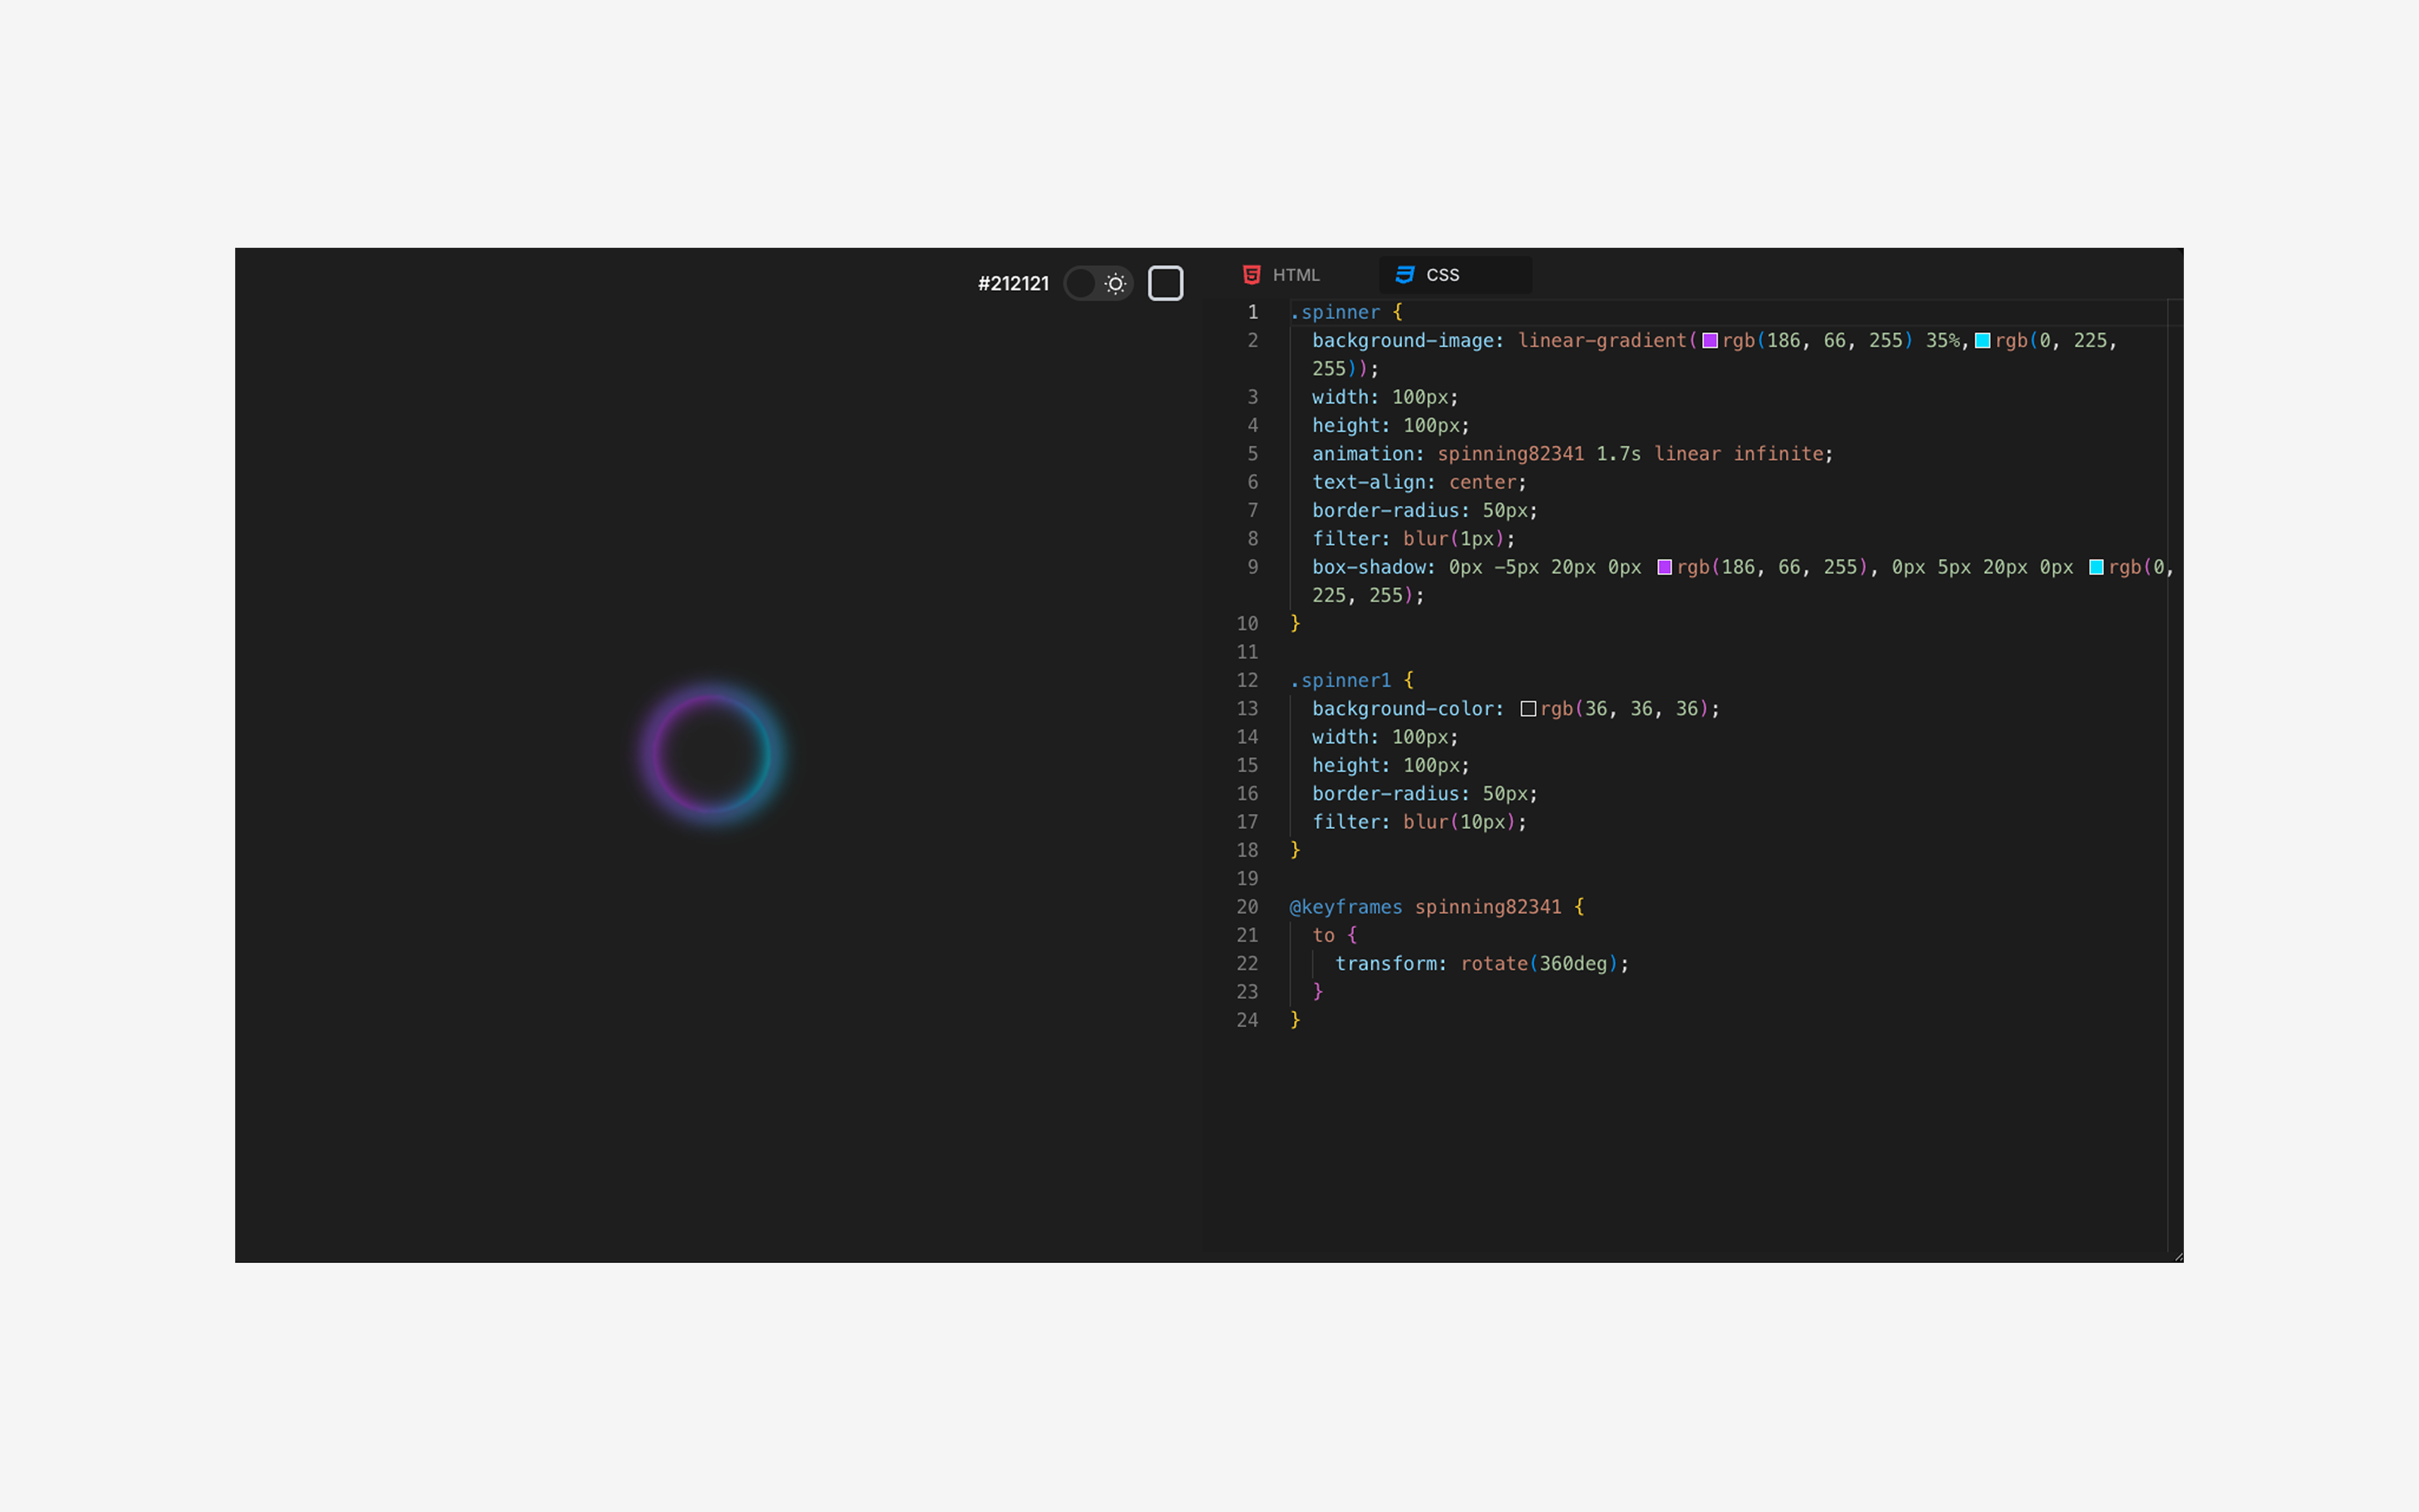Click the CSS3 logo icon
This screenshot has width=2419, height=1512.
1405,275
